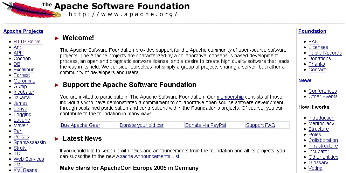Screen dimensions: 346x173
Task: View the Conferences link
Action: click(x=323, y=91)
